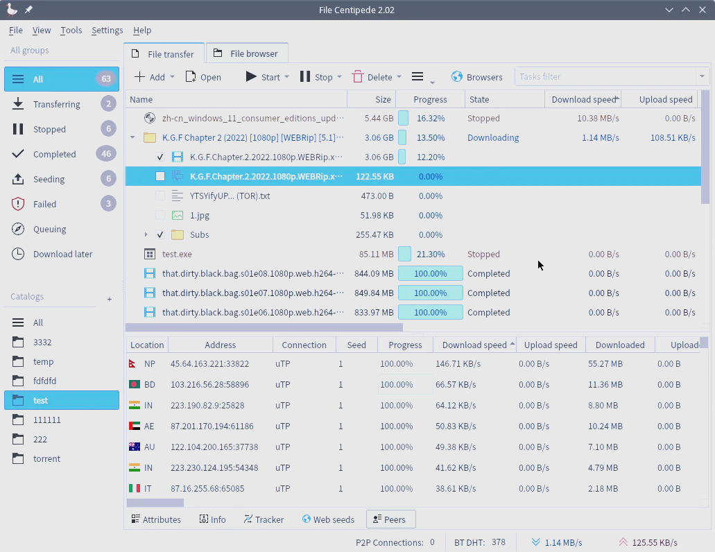
Task: Toggle the Subs folder checkbox
Action: tap(160, 234)
